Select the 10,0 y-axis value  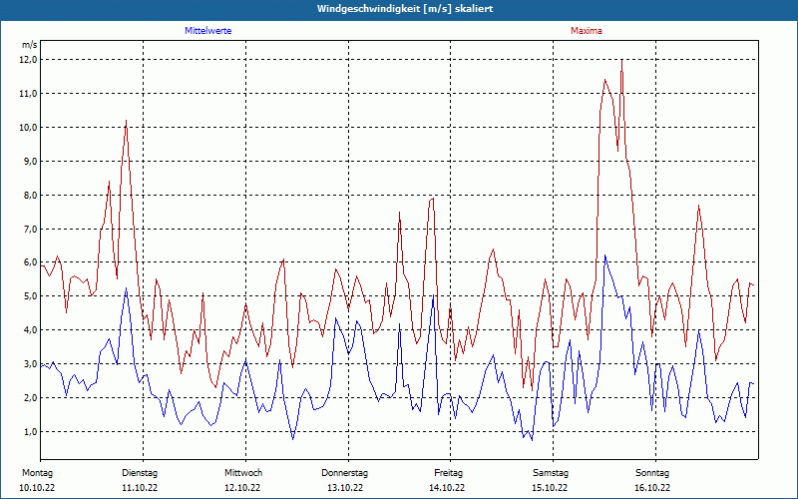coord(30,128)
